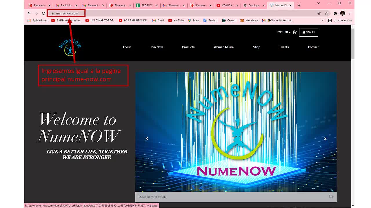Open the Traducir bookmark
The width and height of the screenshot is (371, 208).
coord(211,21)
